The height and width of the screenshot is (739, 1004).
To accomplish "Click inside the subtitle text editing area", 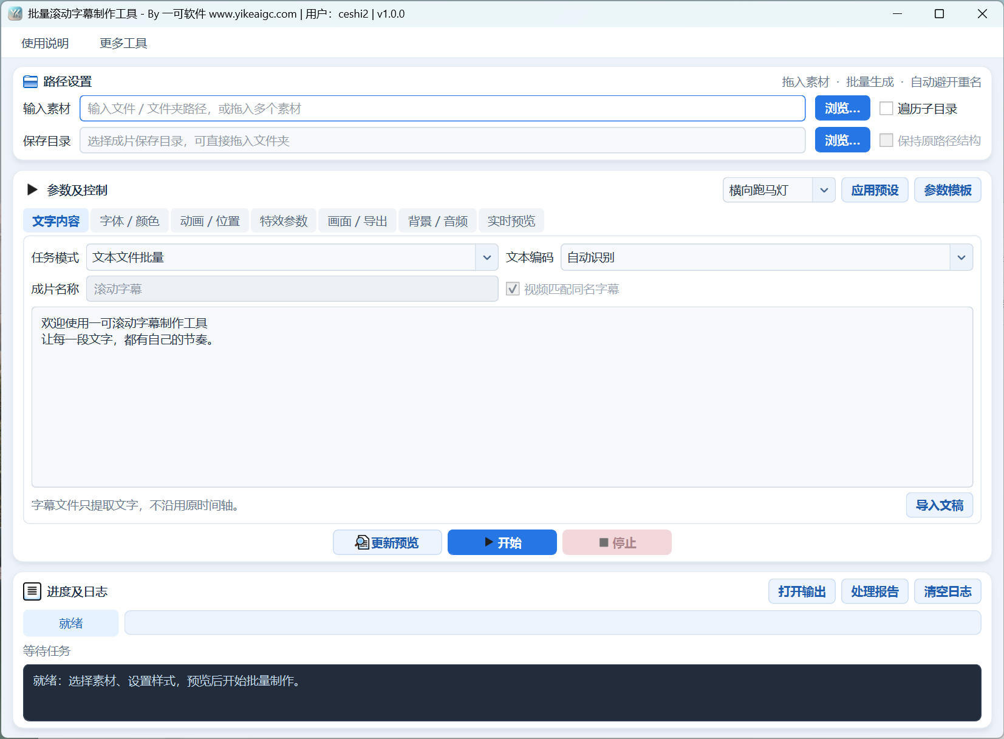I will (502, 397).
